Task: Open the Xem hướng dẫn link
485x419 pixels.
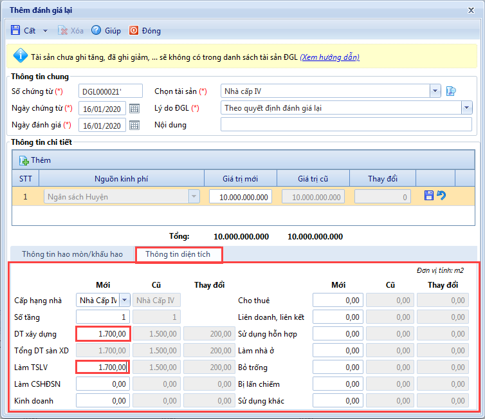Action: (330, 57)
